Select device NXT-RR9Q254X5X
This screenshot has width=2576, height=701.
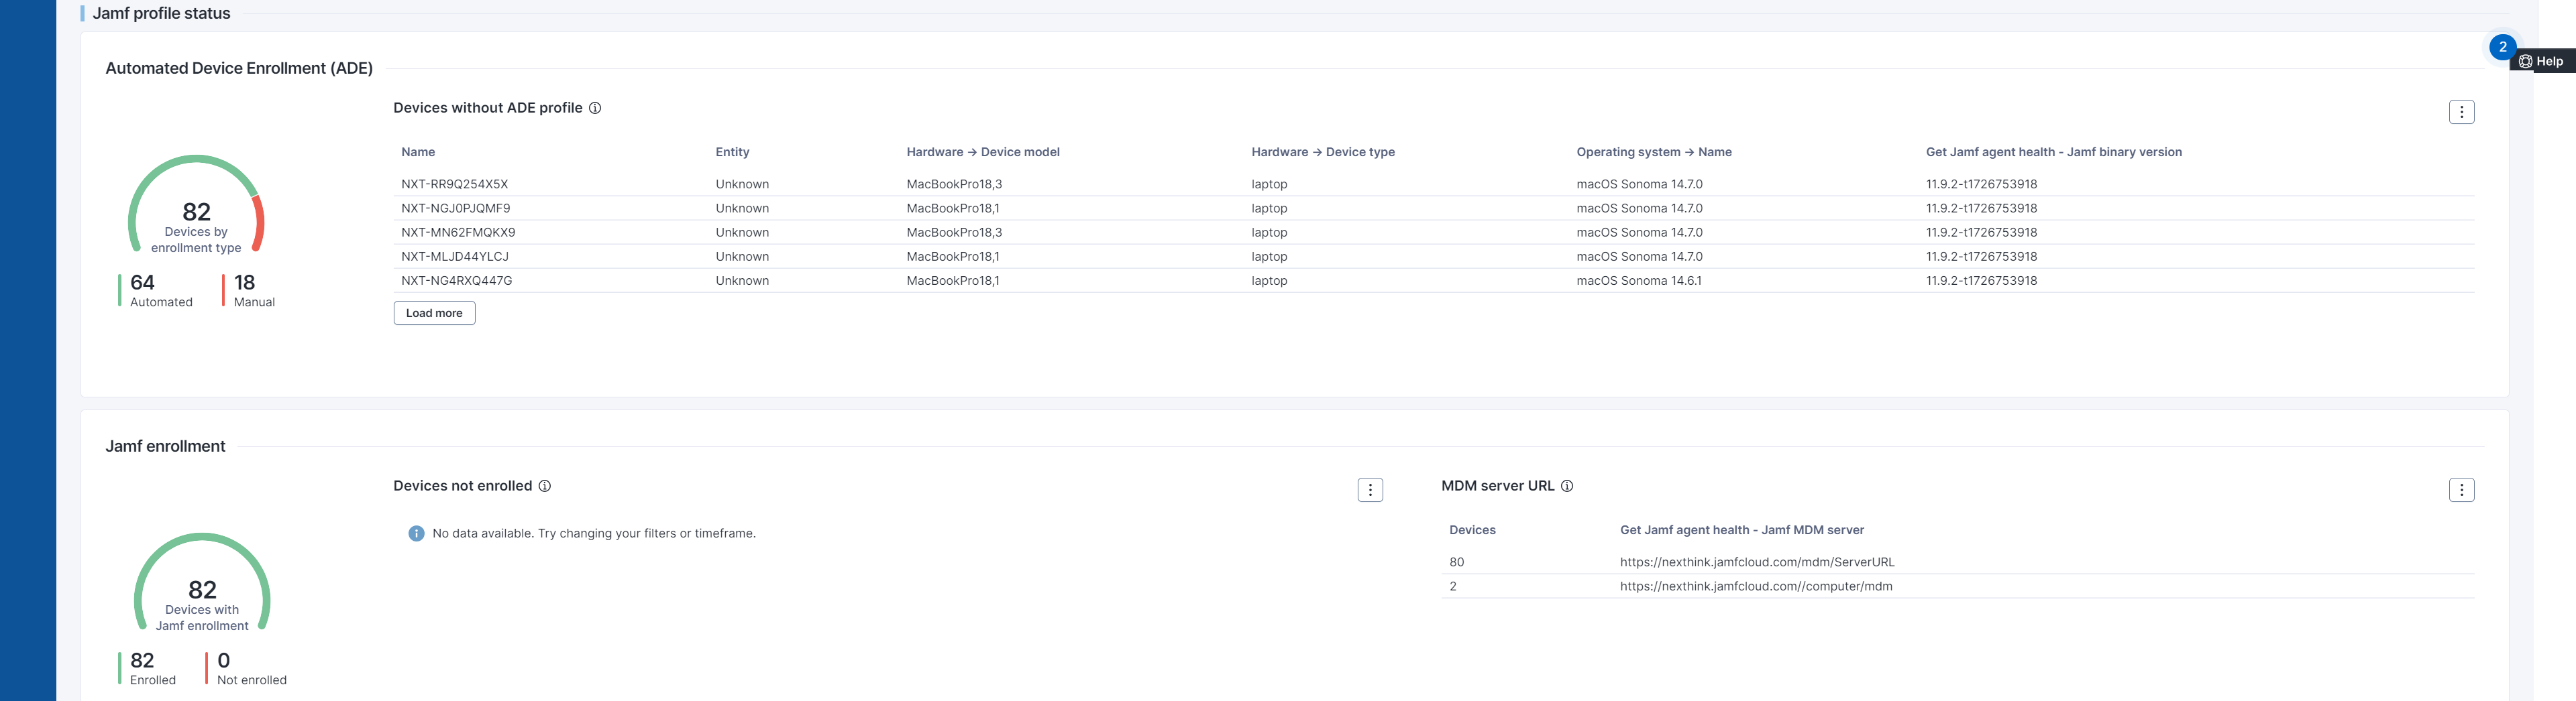[x=455, y=185]
